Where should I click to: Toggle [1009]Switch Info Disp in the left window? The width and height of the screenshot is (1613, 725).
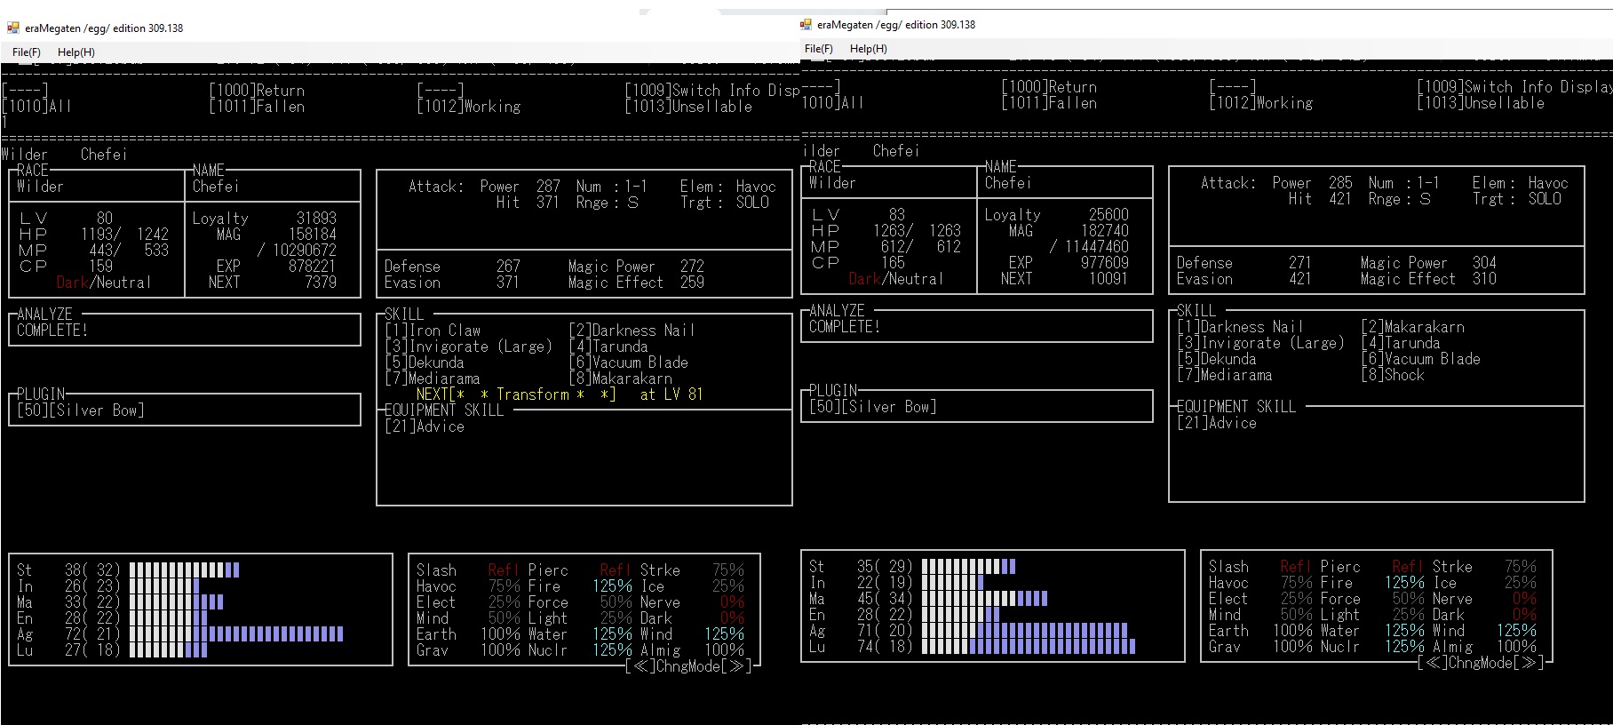click(x=711, y=91)
